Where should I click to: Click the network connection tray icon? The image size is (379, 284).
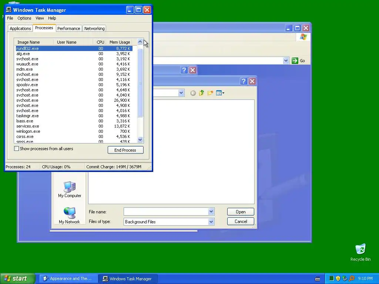click(x=345, y=278)
